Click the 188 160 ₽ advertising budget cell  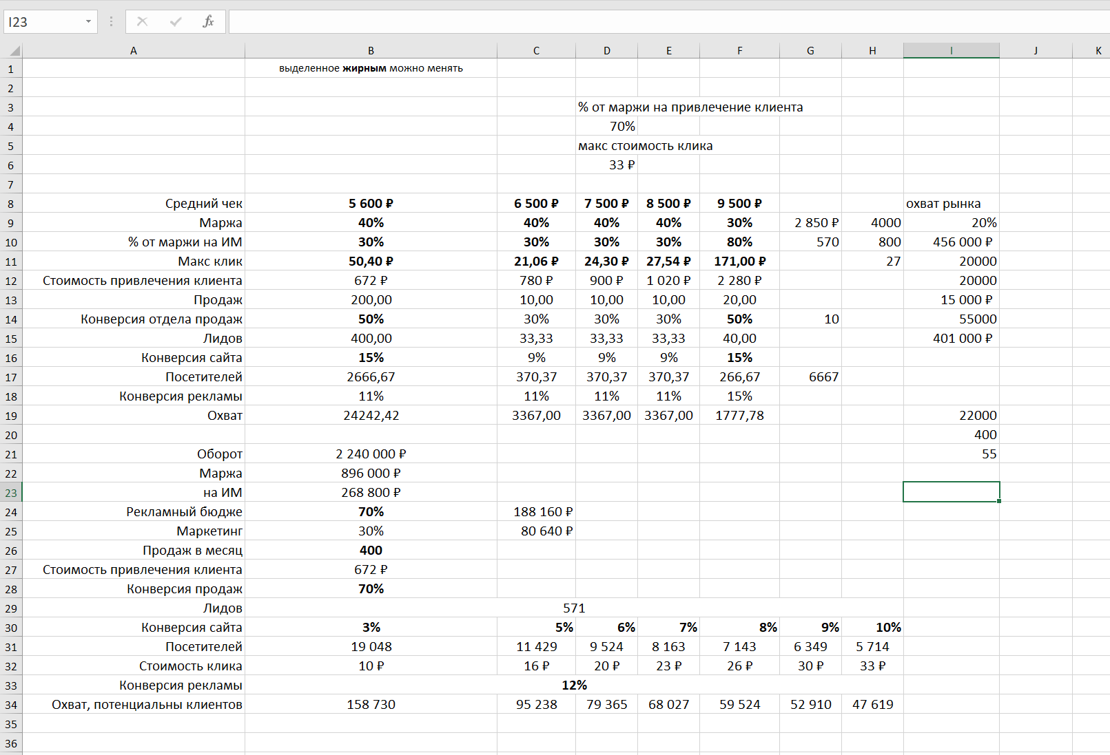click(536, 512)
